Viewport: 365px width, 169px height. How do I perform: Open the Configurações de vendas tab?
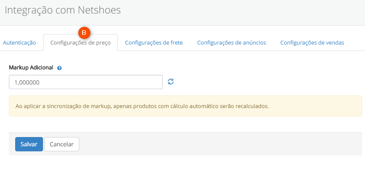312,43
